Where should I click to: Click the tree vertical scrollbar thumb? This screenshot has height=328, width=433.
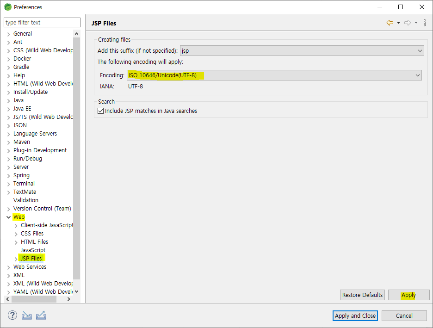coord(76,158)
